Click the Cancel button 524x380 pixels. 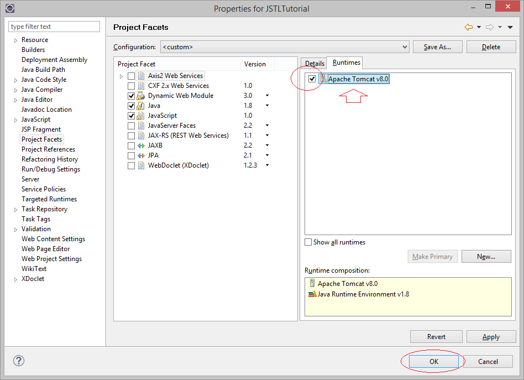(x=488, y=361)
